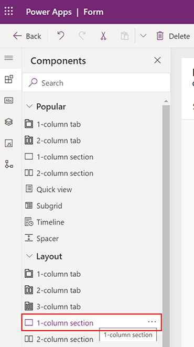Click the scrollbar up arrow
The image size is (194, 347).
[x=166, y=101]
